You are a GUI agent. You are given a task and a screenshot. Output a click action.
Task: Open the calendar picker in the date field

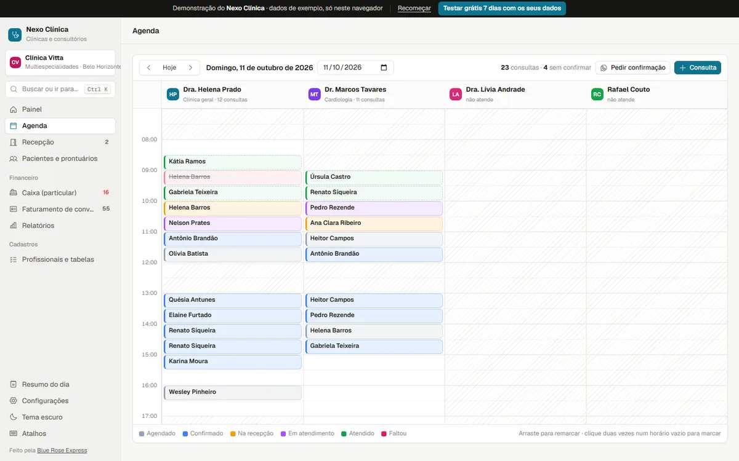pos(384,68)
